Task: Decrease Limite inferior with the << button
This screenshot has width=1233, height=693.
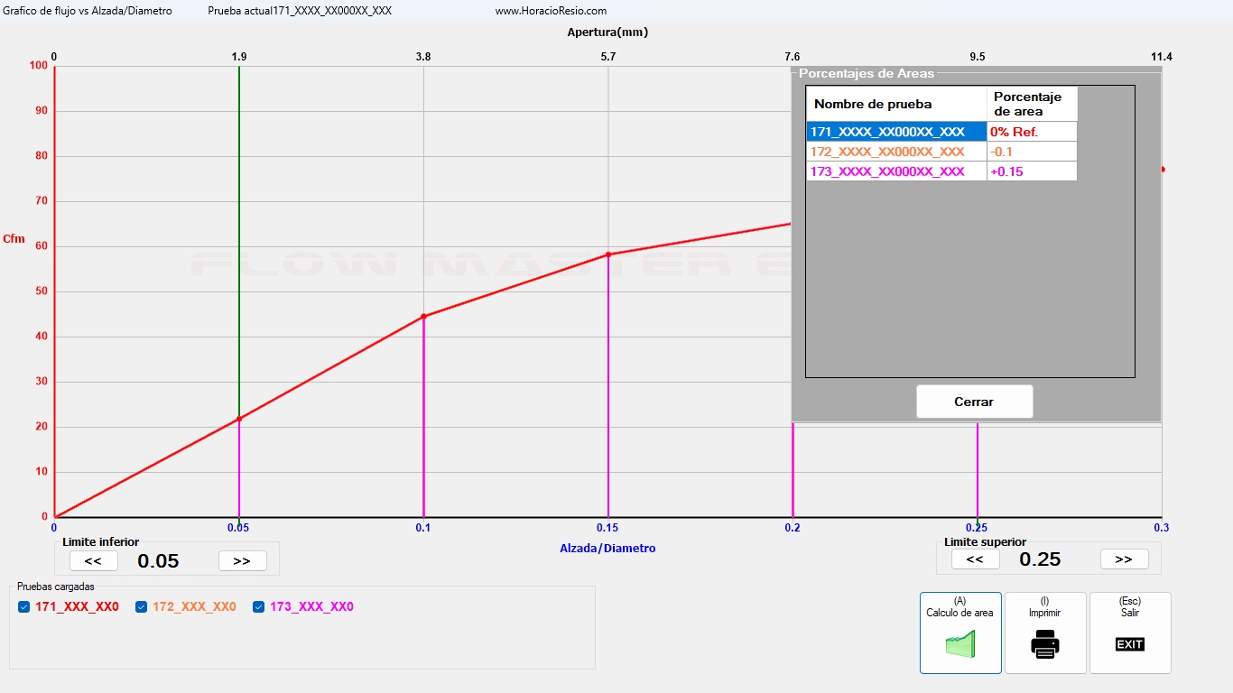Action: click(94, 560)
